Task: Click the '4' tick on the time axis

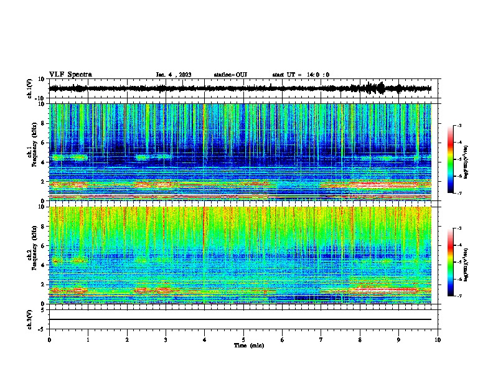Action: (x=204, y=340)
